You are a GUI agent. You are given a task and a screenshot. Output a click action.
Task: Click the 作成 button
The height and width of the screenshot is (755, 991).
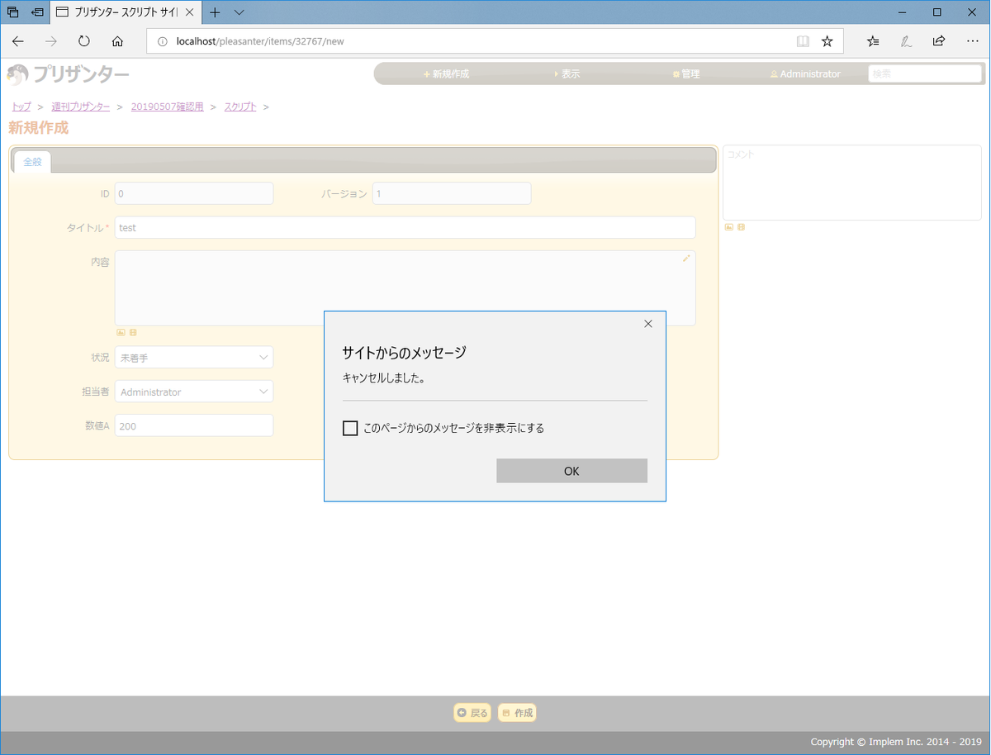(517, 713)
